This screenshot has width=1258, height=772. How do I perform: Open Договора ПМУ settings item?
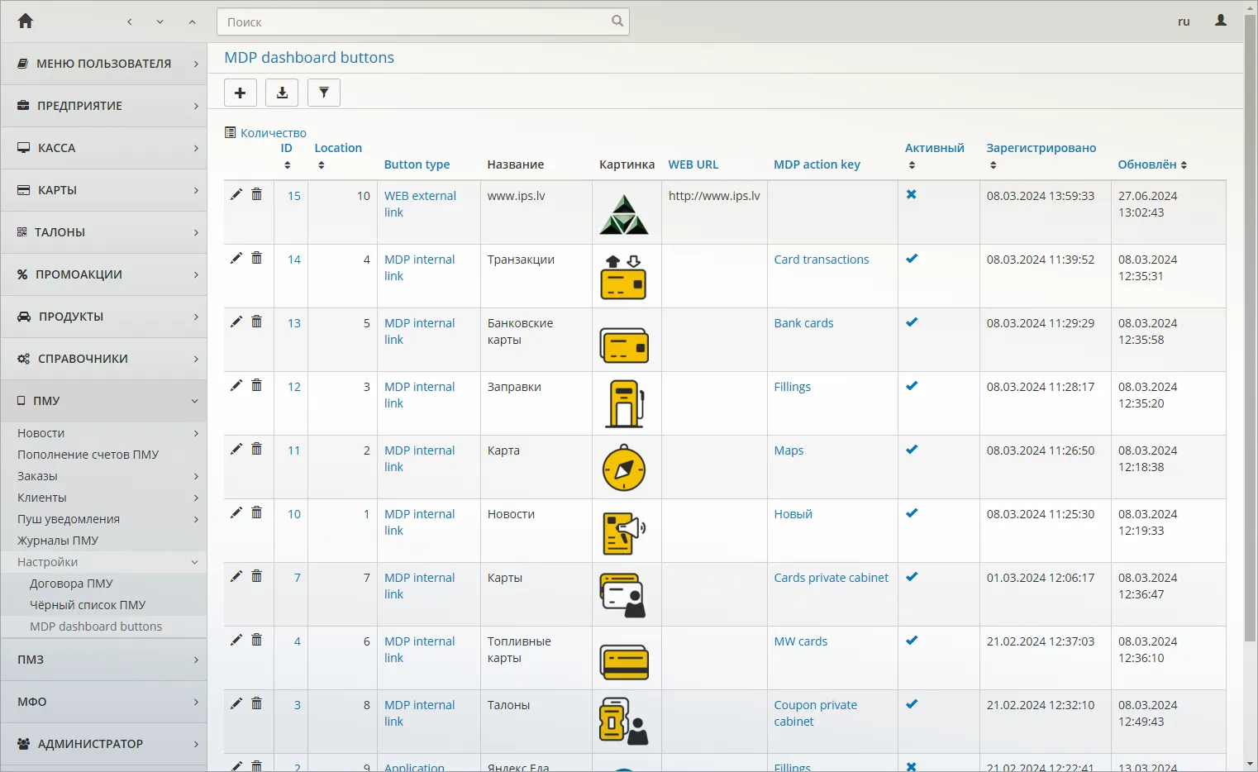coord(71,584)
